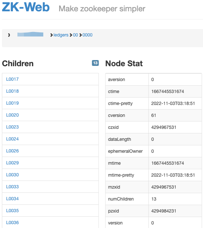Open child node L0018
Screen dimensions: 203x228
(13, 91)
